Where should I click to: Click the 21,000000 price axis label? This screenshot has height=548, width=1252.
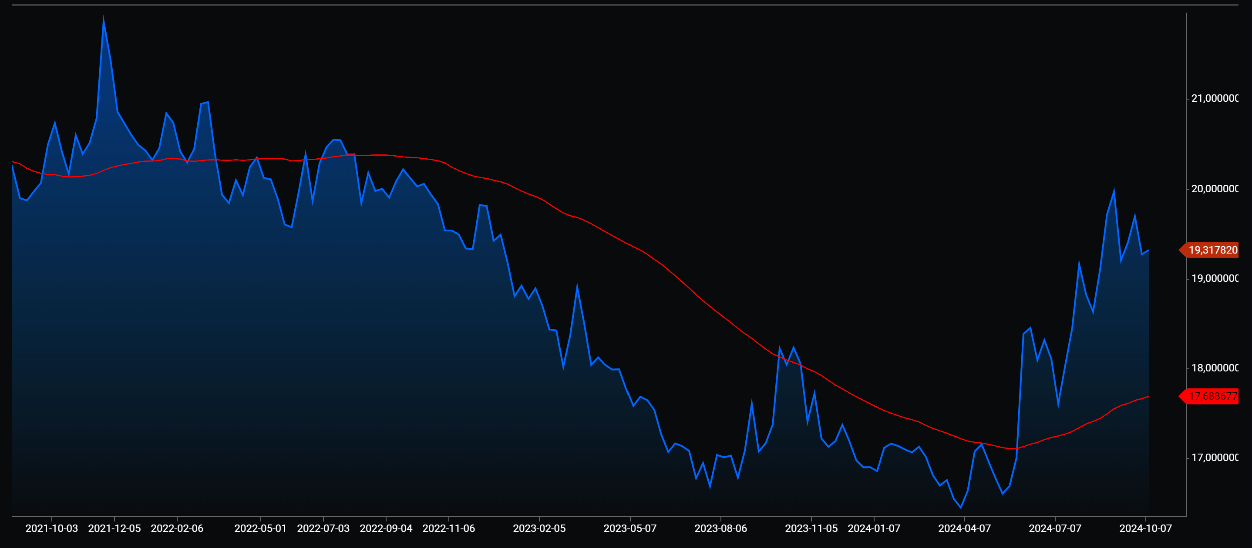[1215, 99]
